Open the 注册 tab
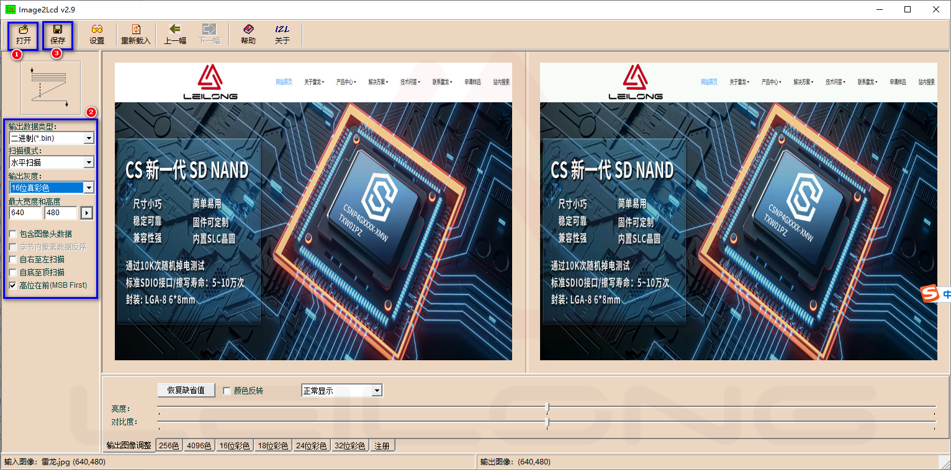951x470 pixels. [x=382, y=445]
